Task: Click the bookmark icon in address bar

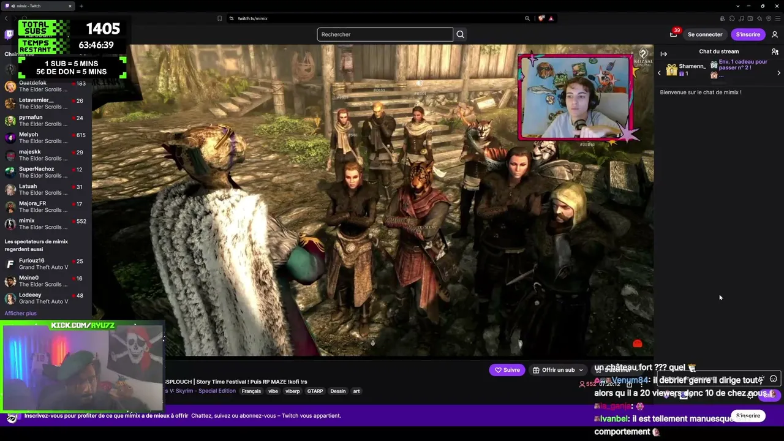Action: click(x=220, y=18)
